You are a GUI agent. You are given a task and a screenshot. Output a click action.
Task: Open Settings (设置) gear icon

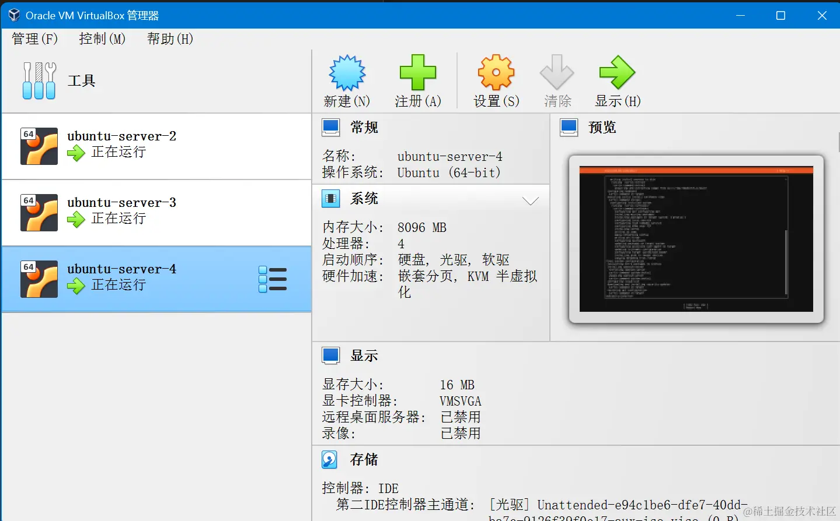coord(496,73)
